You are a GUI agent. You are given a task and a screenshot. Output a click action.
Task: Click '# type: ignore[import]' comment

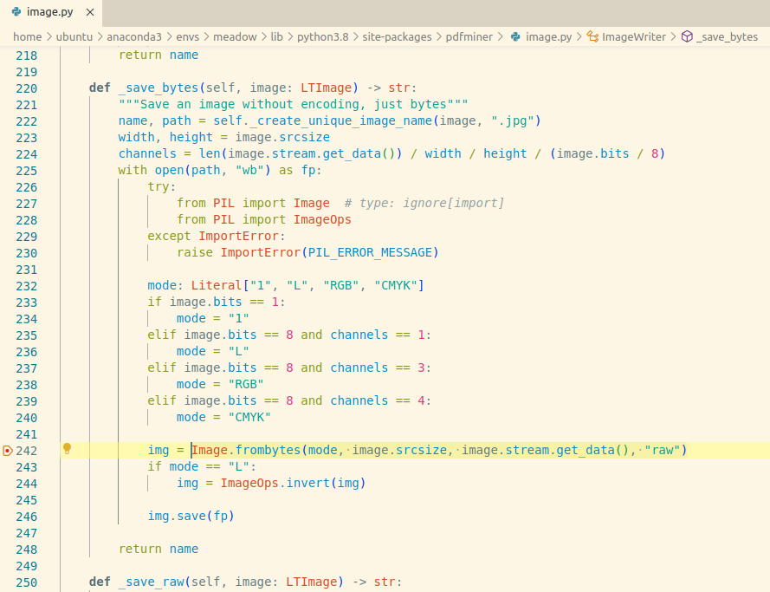pos(424,203)
